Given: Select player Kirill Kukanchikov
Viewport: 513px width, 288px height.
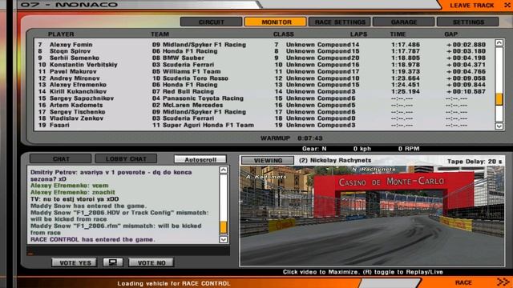Looking at the screenshot, I should tap(78, 92).
